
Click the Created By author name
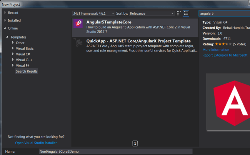[237, 28]
